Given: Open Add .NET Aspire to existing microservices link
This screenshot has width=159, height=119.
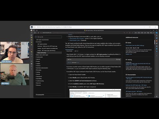Looking at the screenshot, I should 139,78.
